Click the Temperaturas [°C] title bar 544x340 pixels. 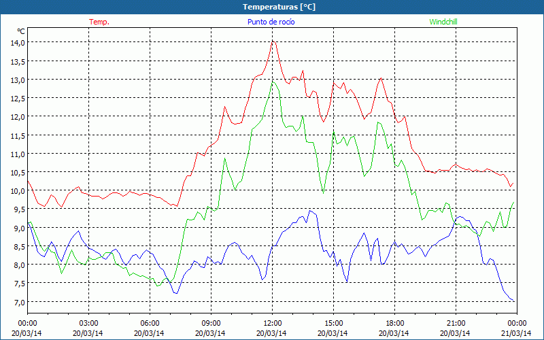point(272,7)
